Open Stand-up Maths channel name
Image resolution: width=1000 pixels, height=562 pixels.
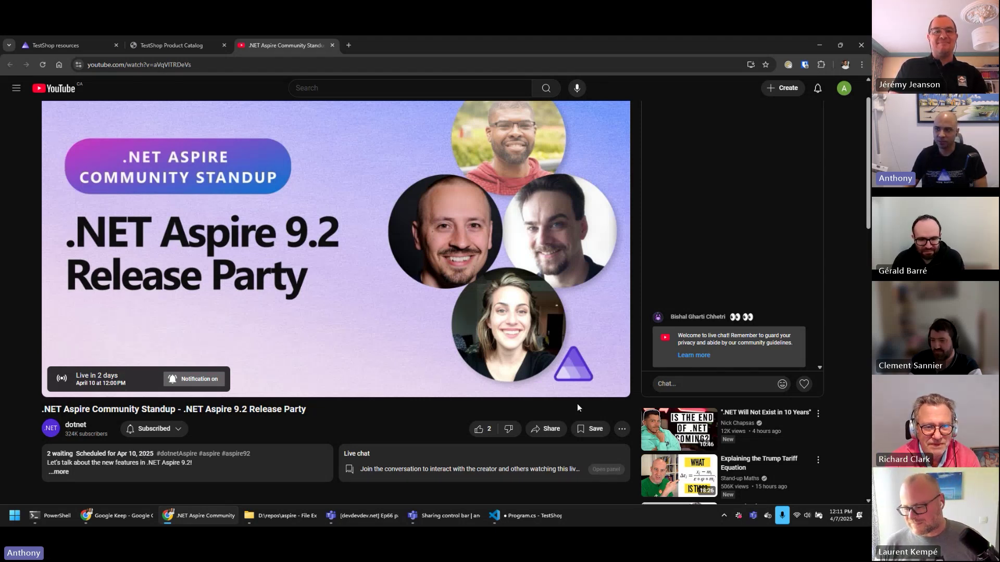click(740, 479)
